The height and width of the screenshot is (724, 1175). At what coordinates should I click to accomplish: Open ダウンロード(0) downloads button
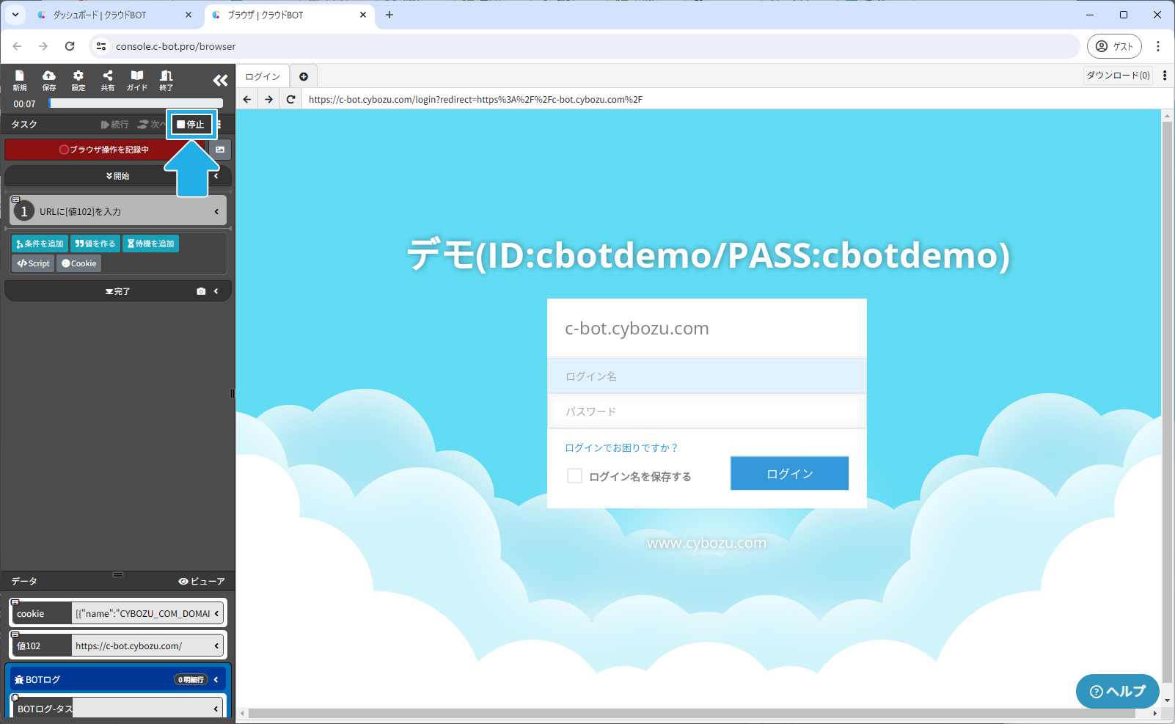point(1118,76)
